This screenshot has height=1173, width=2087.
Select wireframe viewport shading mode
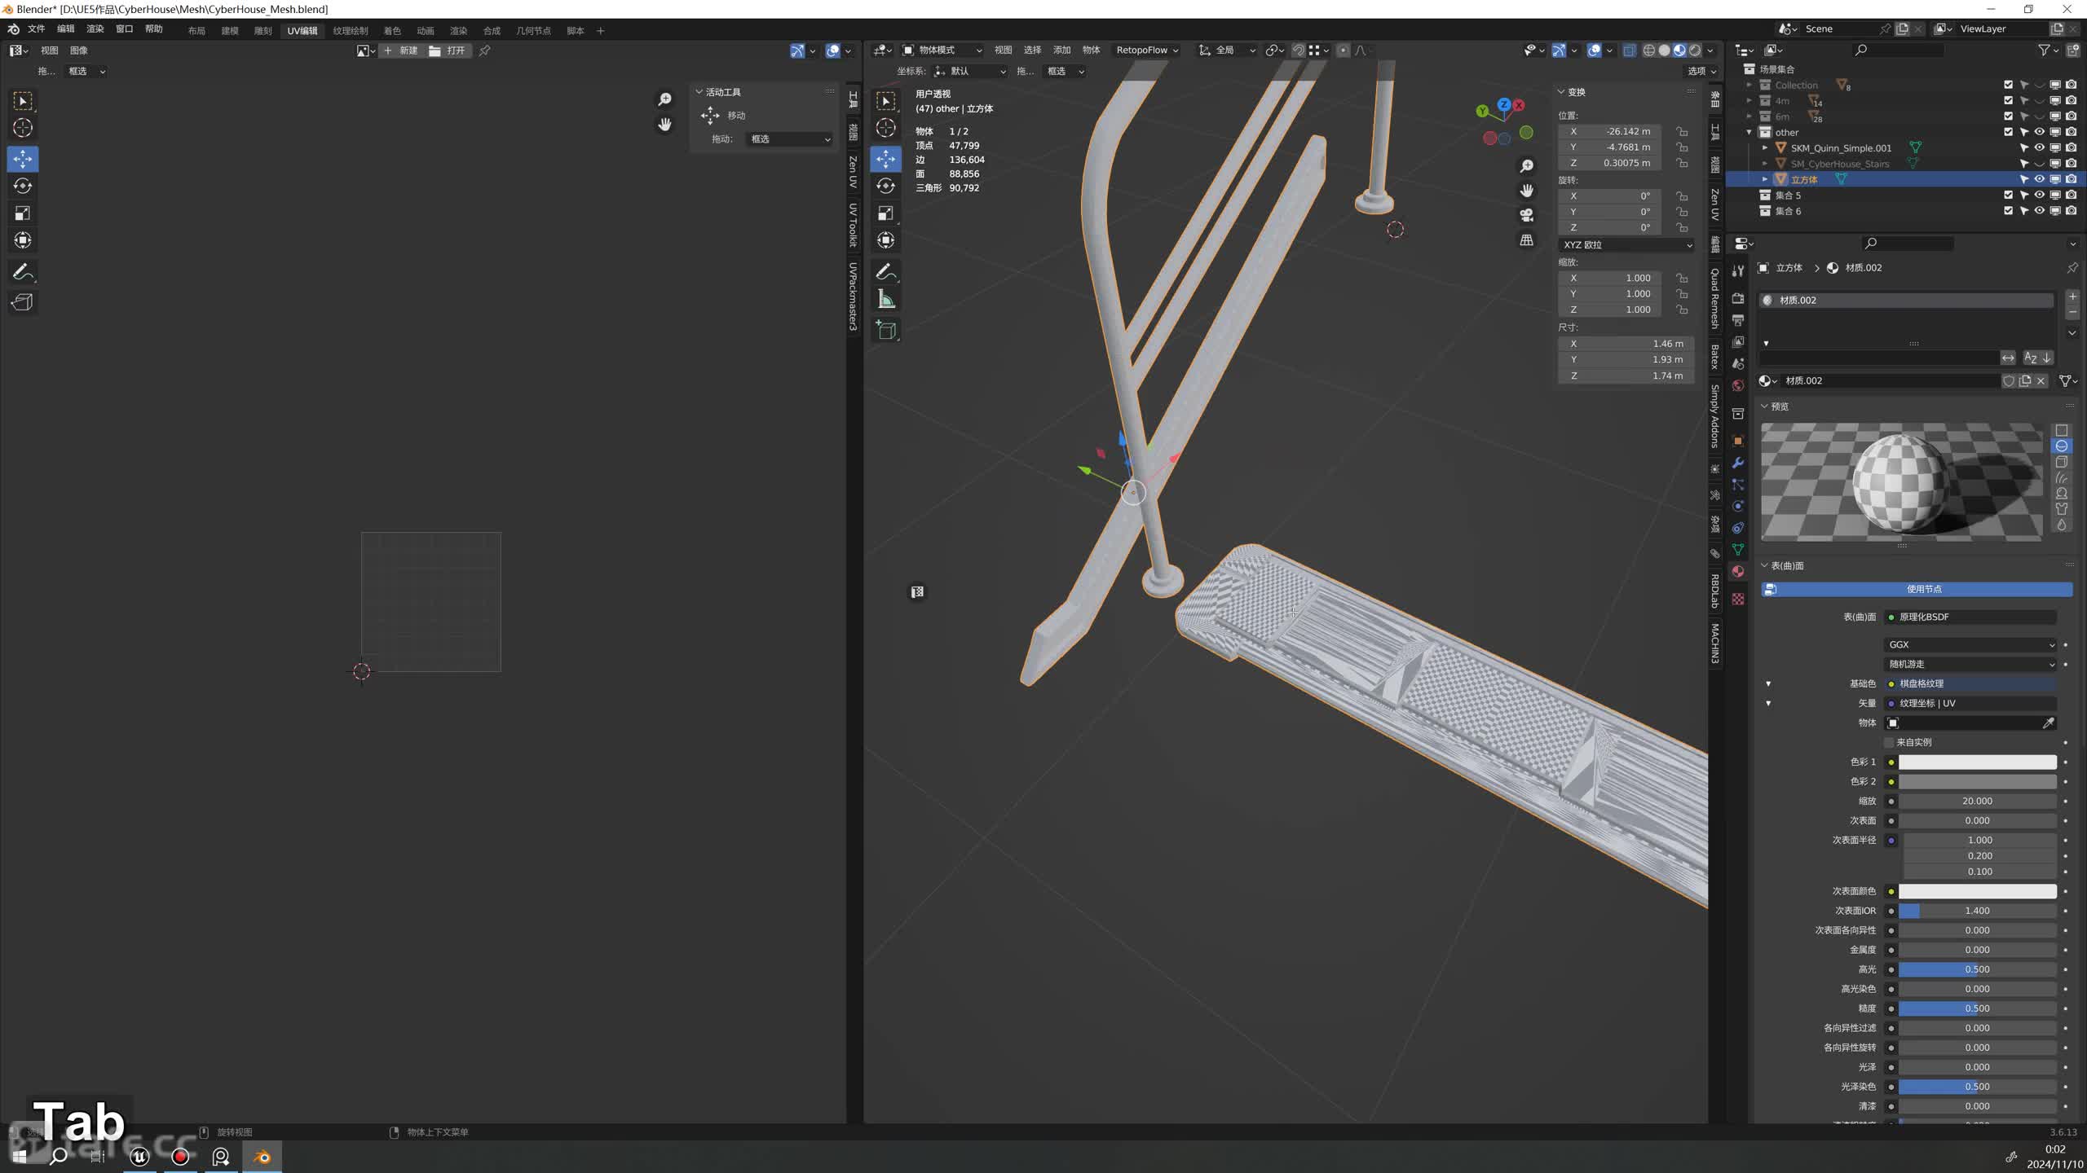pyautogui.click(x=1649, y=51)
